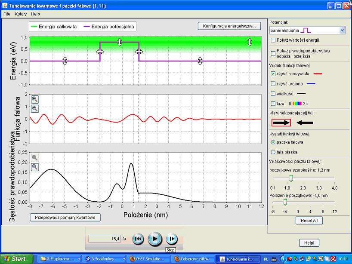Open the Help menu
This screenshot has width=352, height=264.
pyautogui.click(x=35, y=14)
